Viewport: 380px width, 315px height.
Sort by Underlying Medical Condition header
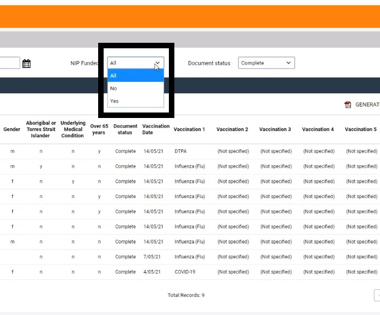(x=73, y=130)
